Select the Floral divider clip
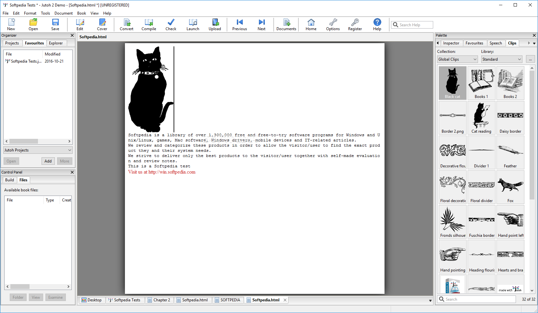This screenshot has height=313, width=538. pyautogui.click(x=482, y=187)
